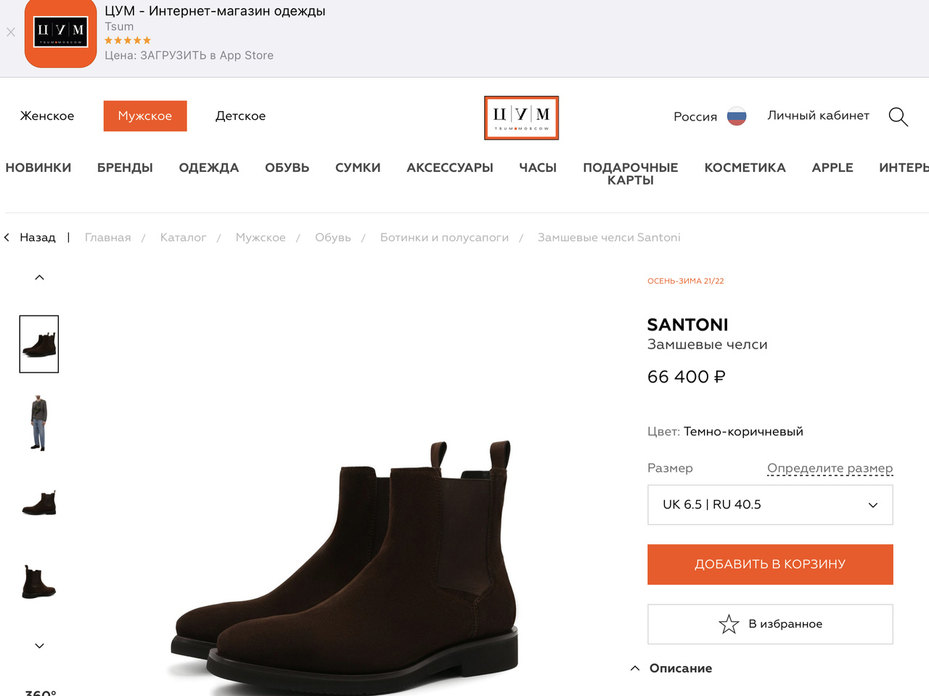The image size is (929, 696).
Task: Open the БРЕНДЫ menu
Action: pos(125,168)
